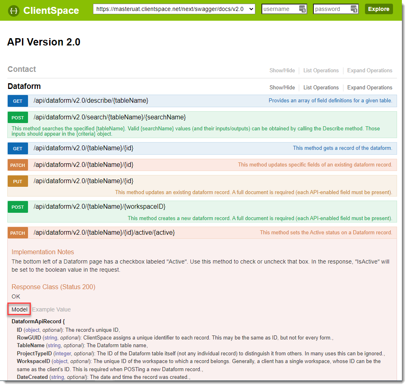Click the PUT badge for {tableName}/{id}
Image resolution: width=408 pixels, height=387 pixels.
[x=18, y=182]
